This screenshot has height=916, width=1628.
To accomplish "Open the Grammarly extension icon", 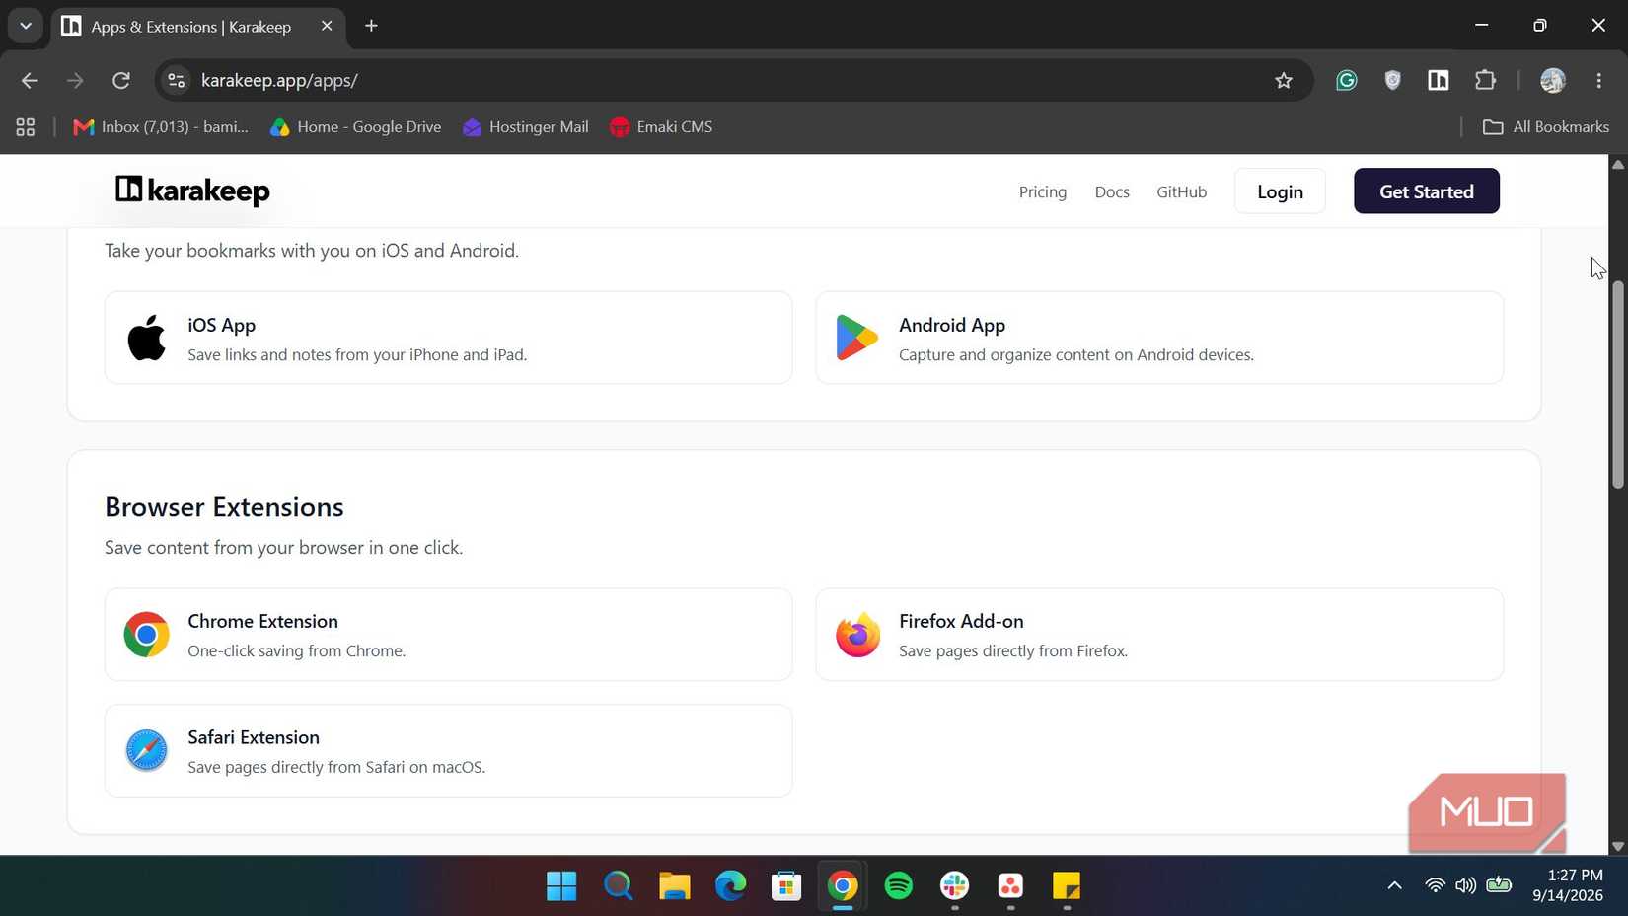I will pyautogui.click(x=1346, y=80).
